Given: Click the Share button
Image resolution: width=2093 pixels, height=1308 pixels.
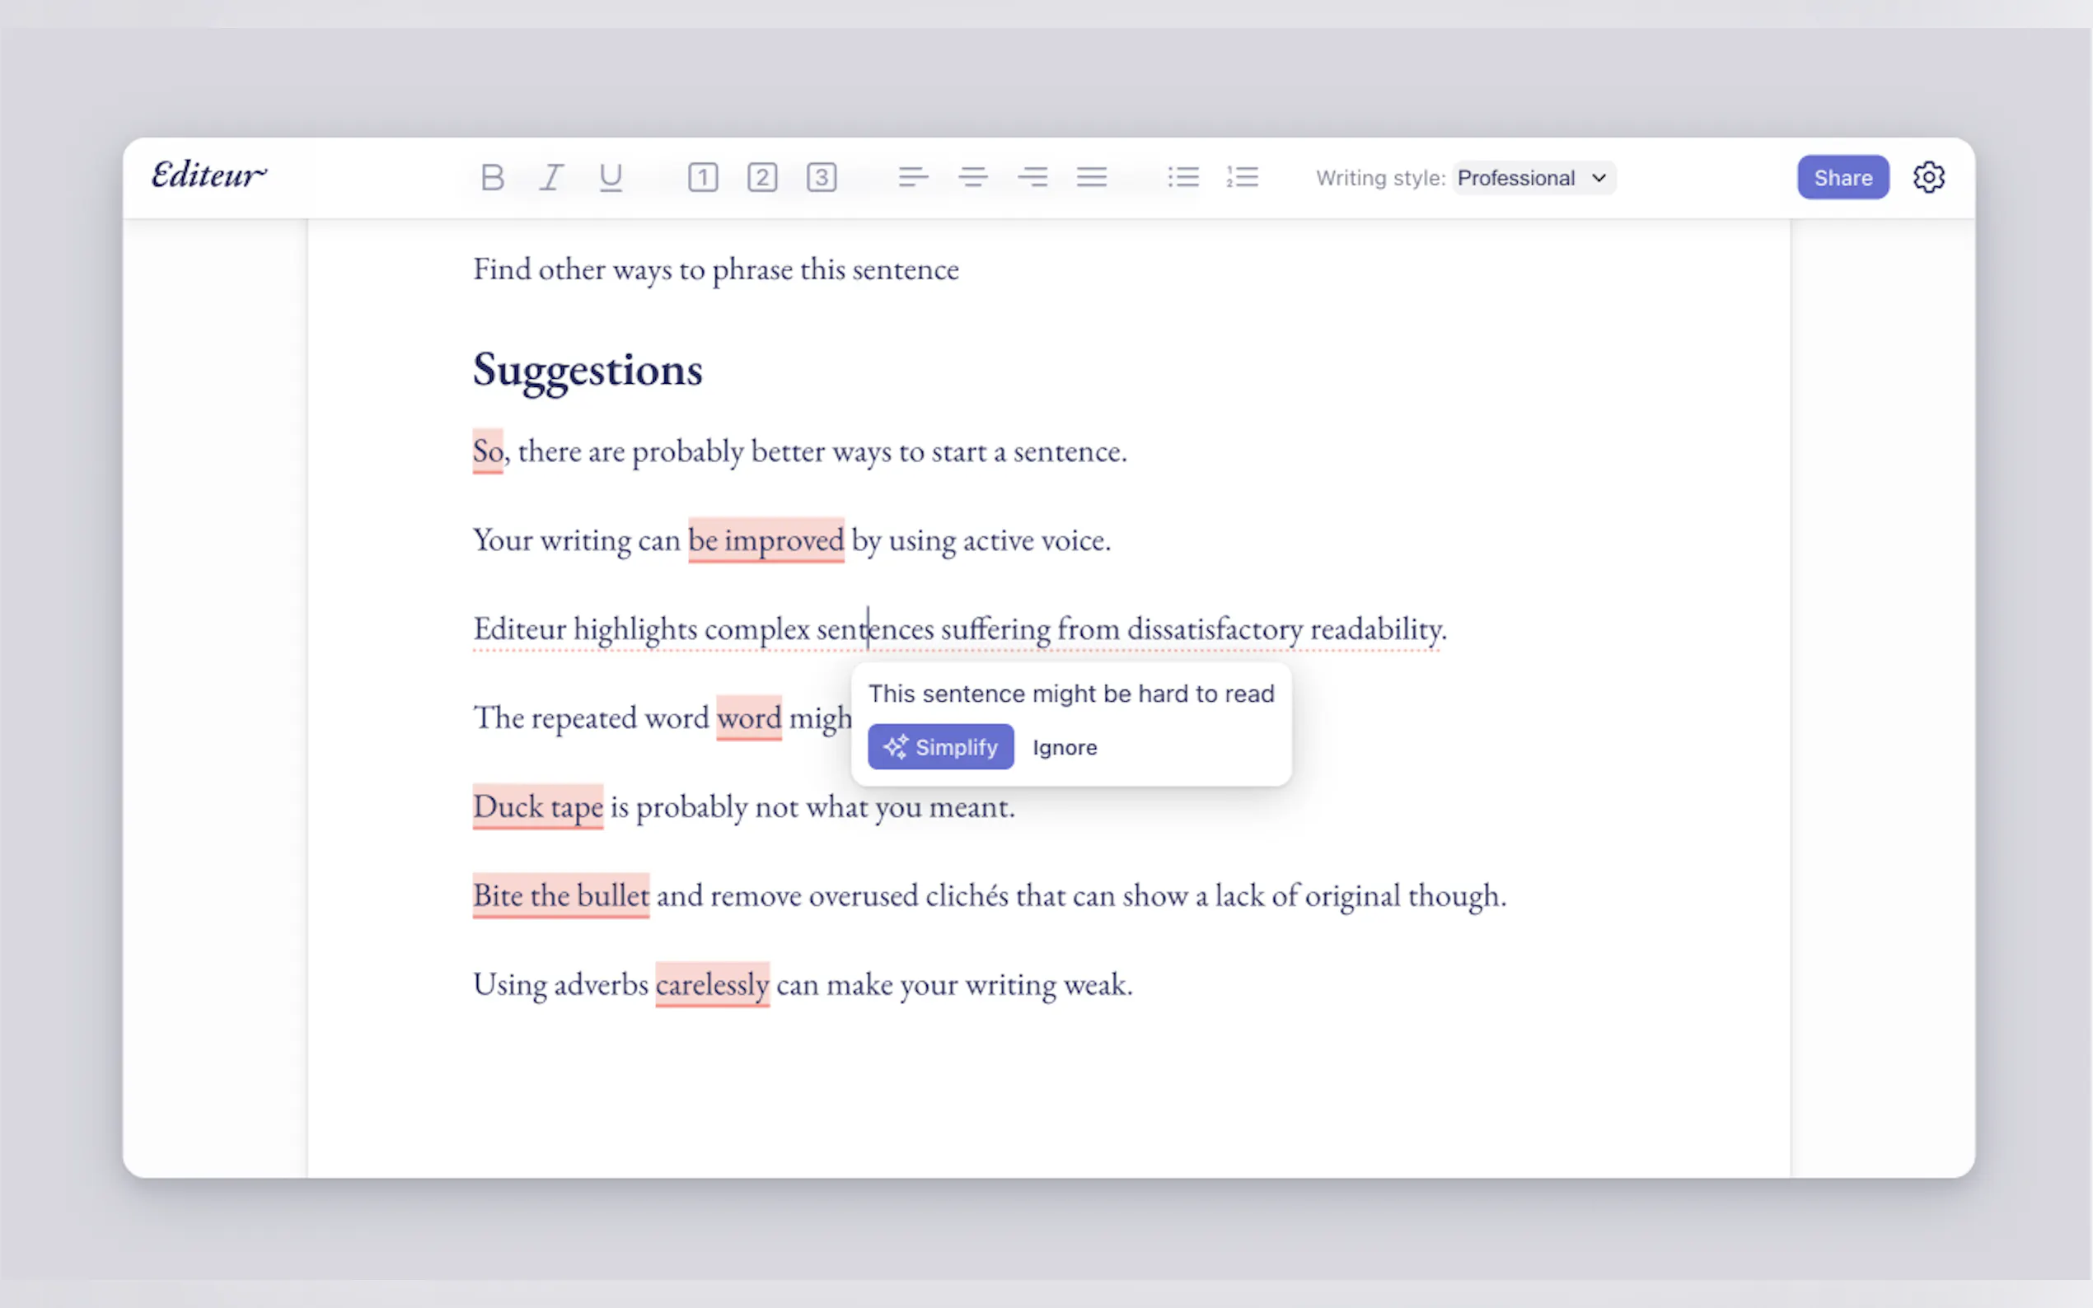Looking at the screenshot, I should (x=1842, y=177).
